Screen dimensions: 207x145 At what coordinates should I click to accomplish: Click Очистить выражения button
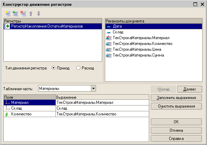[x=176, y=106]
